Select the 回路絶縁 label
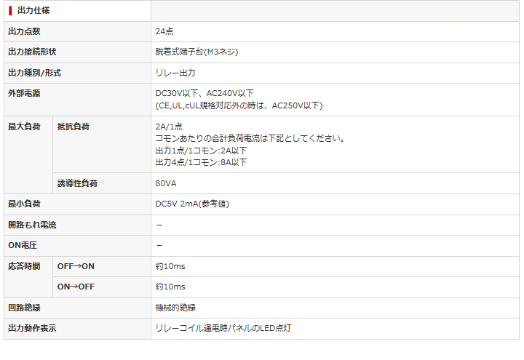The height and width of the screenshot is (360, 524). pyautogui.click(x=24, y=308)
